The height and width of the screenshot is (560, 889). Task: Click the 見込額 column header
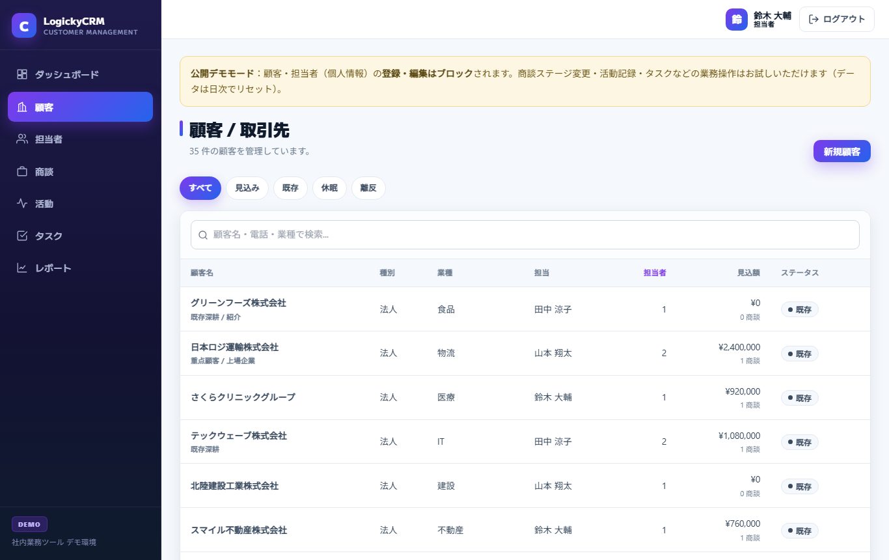(748, 273)
